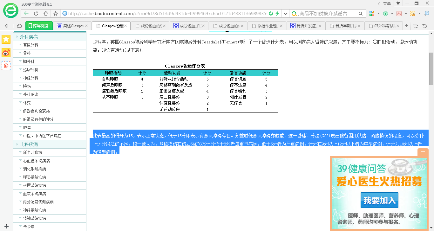Image resolution: width=434 pixels, height=231 pixels.
Task: Open the colorful app grid icon
Action: click(x=372, y=14)
